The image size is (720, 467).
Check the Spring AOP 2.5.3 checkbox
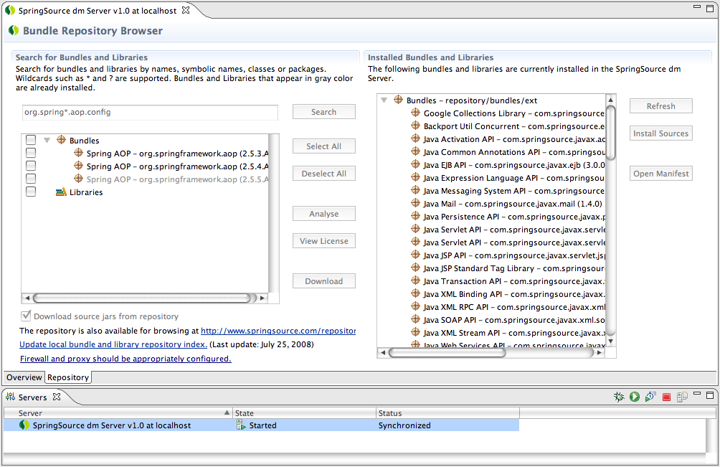31,153
